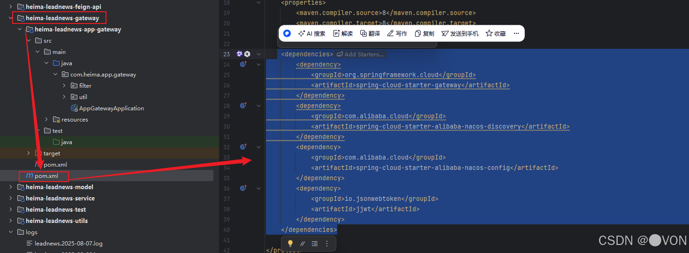
Task: Click dependency gutter icon on line 32
Action: click(243, 147)
